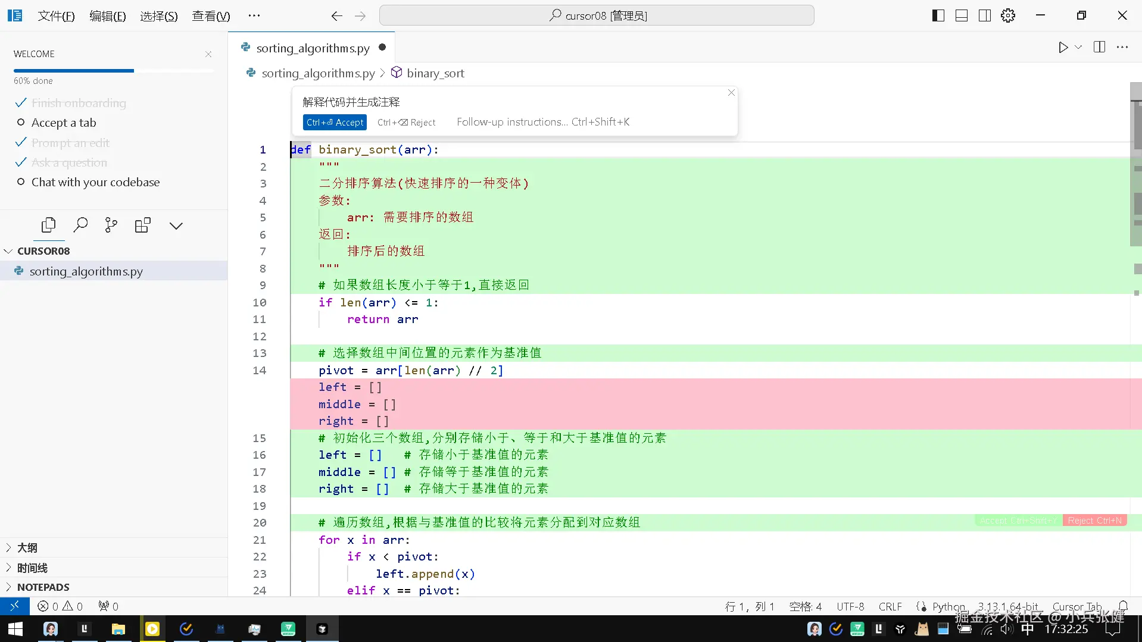1142x642 pixels.
Task: Open sorting_algorithms.py in file tree
Action: coord(114,271)
